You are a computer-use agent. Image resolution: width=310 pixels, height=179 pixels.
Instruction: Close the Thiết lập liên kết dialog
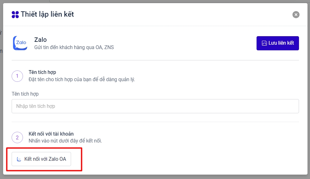point(296,14)
